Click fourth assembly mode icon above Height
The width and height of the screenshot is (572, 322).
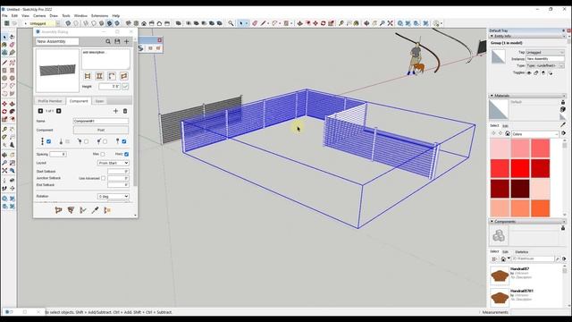pyautogui.click(x=123, y=76)
